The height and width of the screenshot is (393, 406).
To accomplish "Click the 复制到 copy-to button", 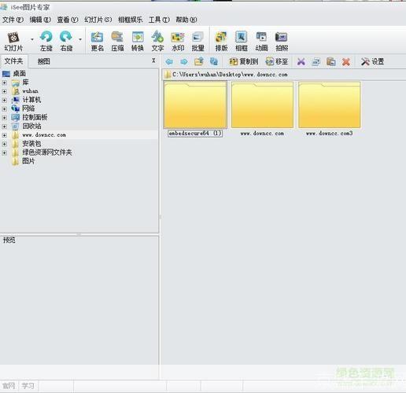I will (x=244, y=61).
